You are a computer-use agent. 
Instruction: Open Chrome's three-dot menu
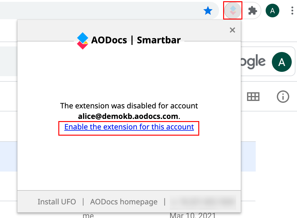(292, 11)
